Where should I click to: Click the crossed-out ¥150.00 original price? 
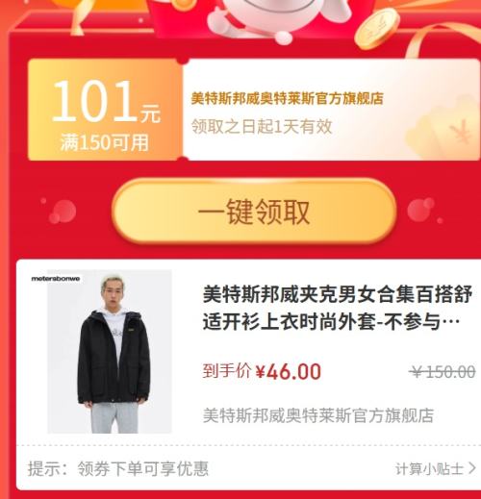click(443, 372)
